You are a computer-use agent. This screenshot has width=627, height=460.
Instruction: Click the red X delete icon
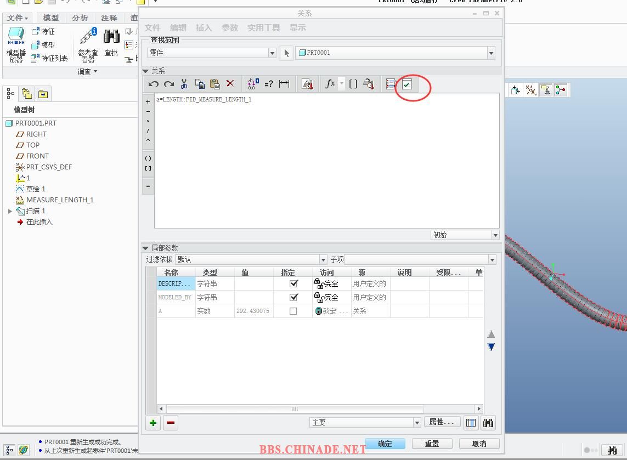click(x=230, y=84)
